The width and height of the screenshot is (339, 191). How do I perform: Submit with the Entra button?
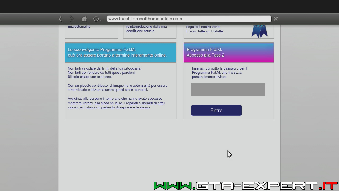(x=216, y=110)
